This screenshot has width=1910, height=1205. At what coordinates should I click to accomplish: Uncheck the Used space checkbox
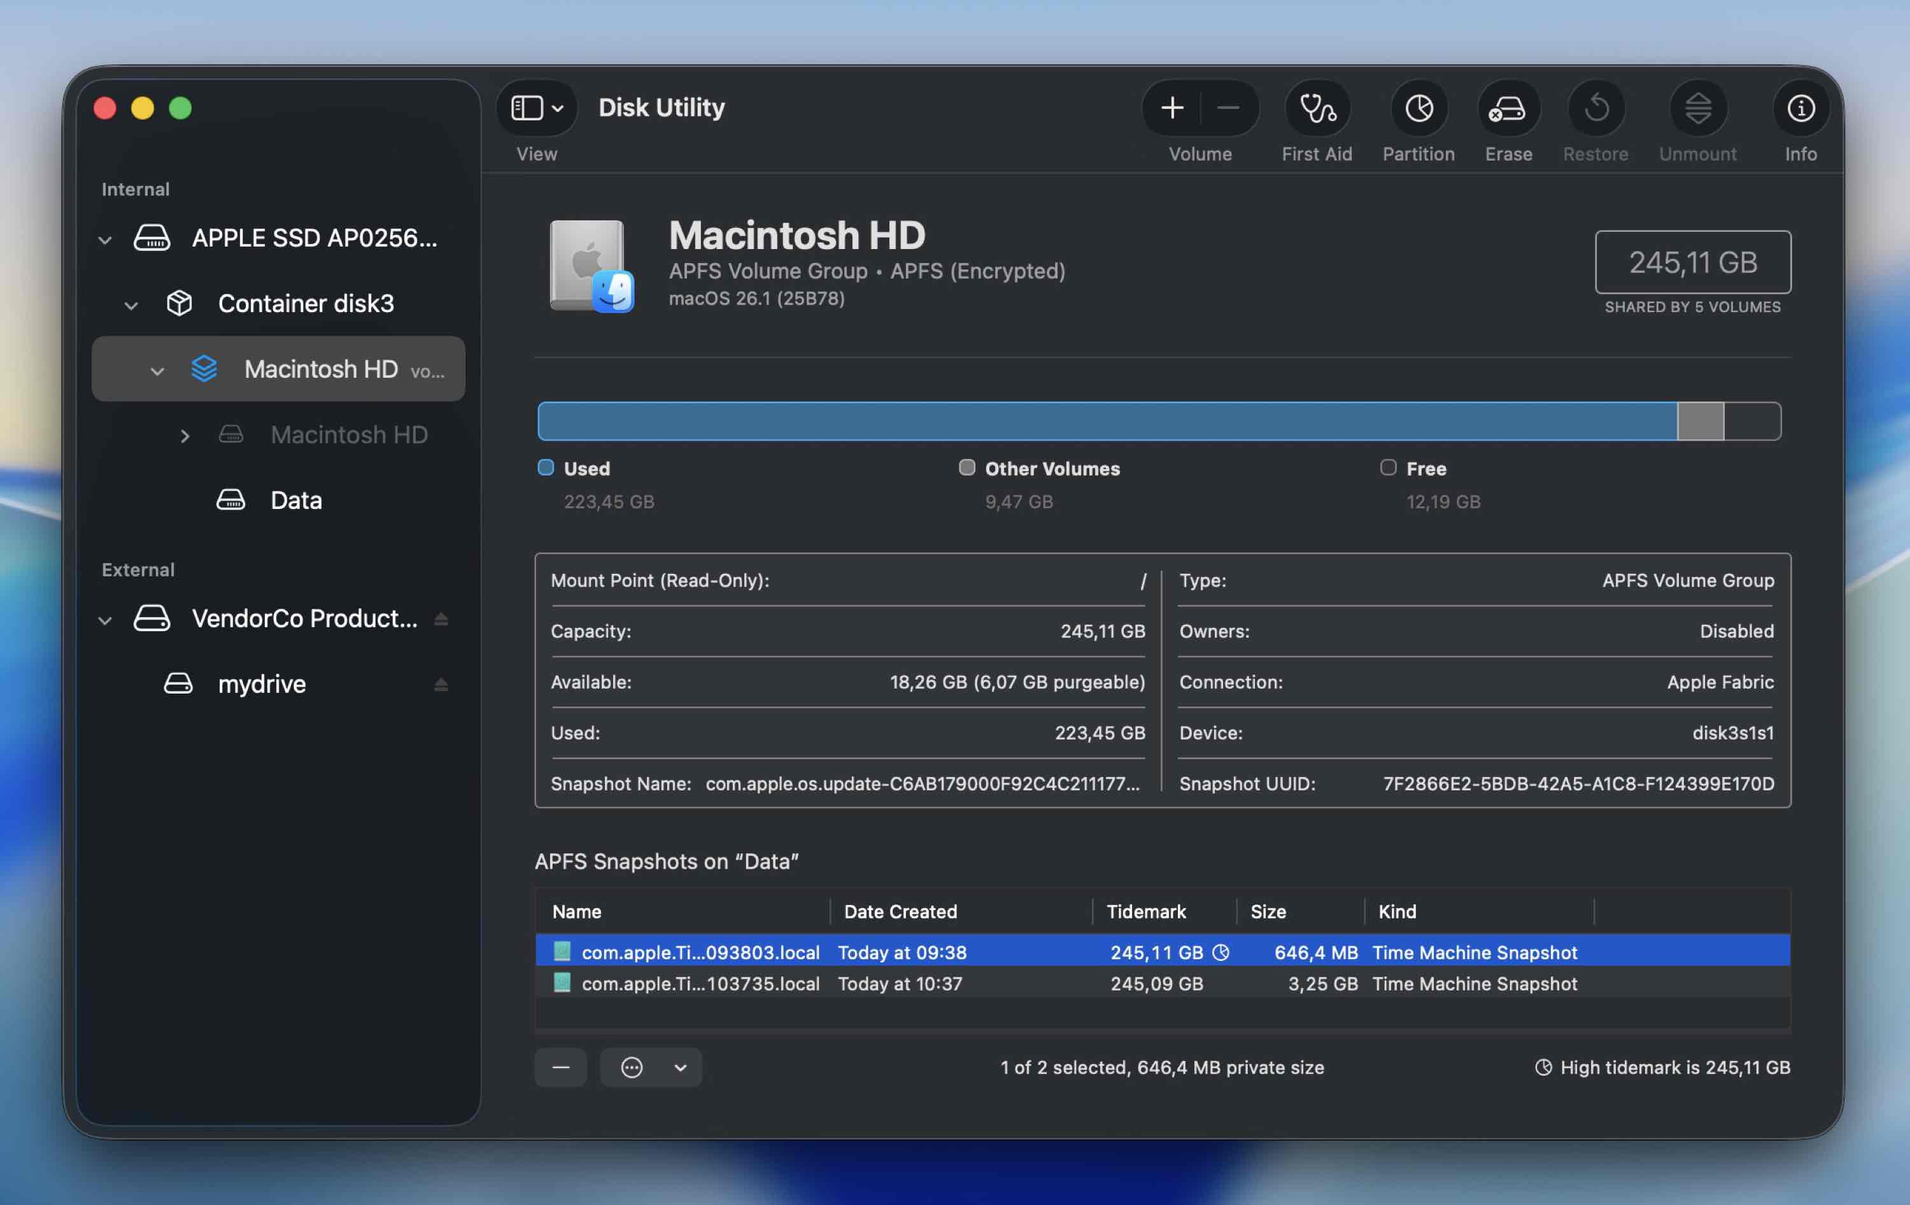(x=546, y=468)
